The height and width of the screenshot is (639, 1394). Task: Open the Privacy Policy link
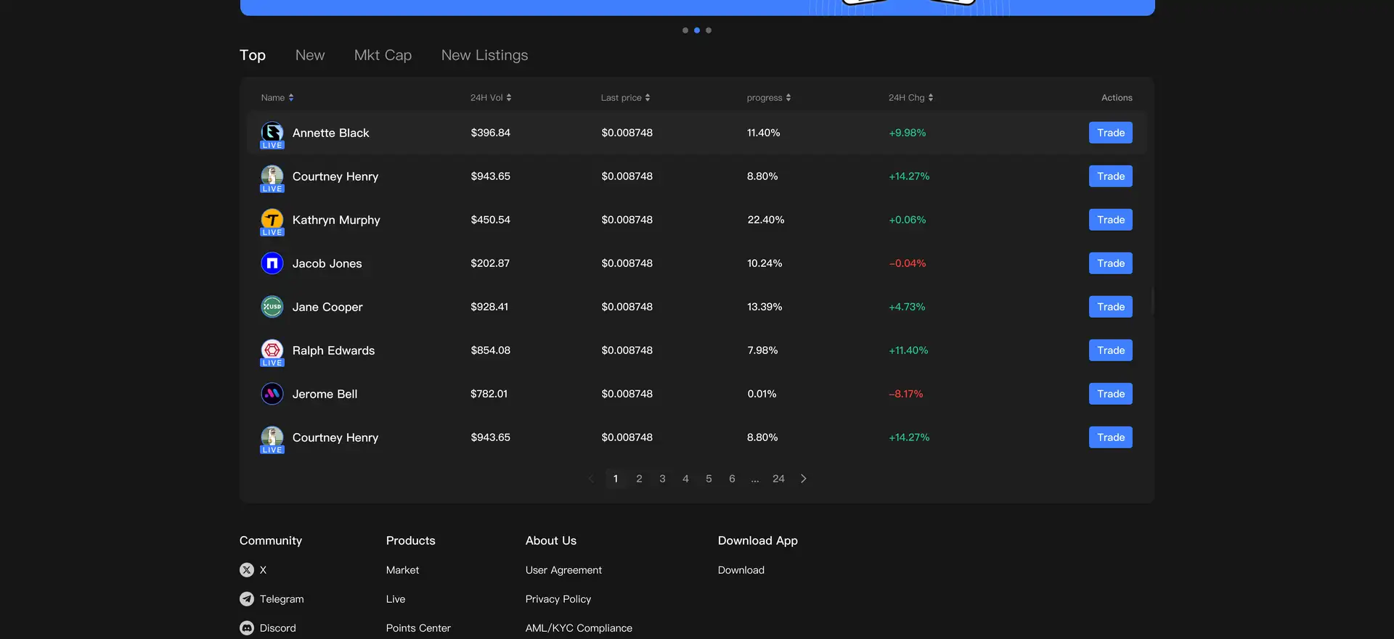click(558, 599)
